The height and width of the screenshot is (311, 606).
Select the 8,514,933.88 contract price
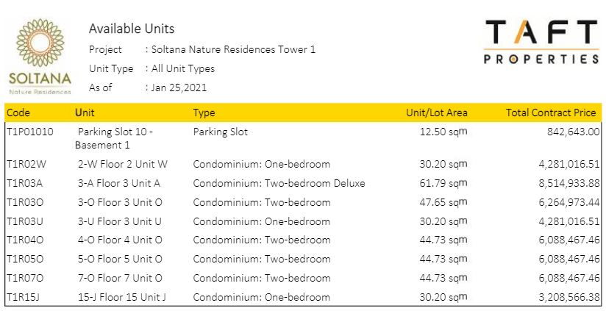pos(564,183)
